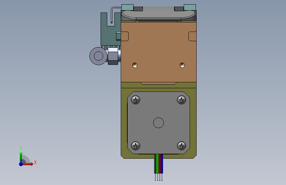Click the left notch of the copper block
The height and width of the screenshot is (185, 286).
point(125,36)
